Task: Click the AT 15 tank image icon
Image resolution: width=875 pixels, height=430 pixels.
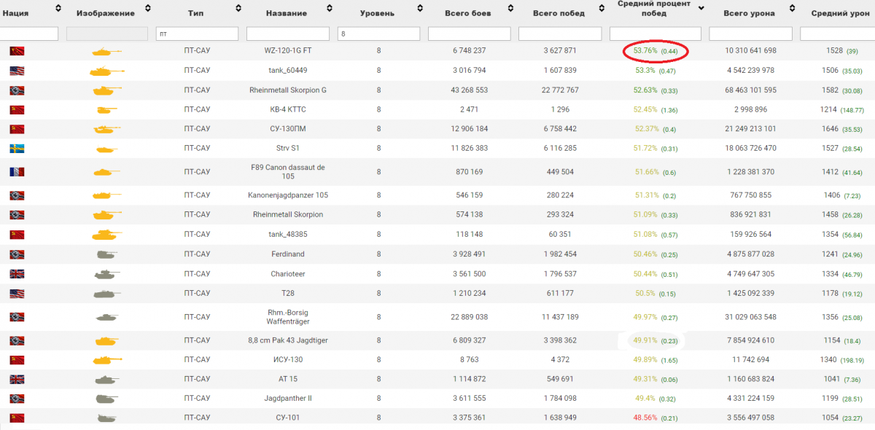Action: (106, 379)
